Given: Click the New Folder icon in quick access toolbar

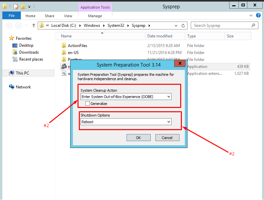Looking at the screenshot, I should point(23,7).
